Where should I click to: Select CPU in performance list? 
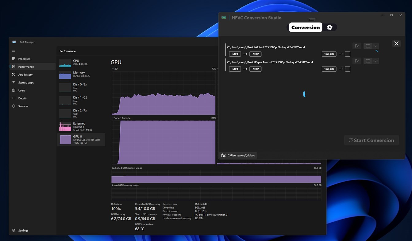(81, 62)
